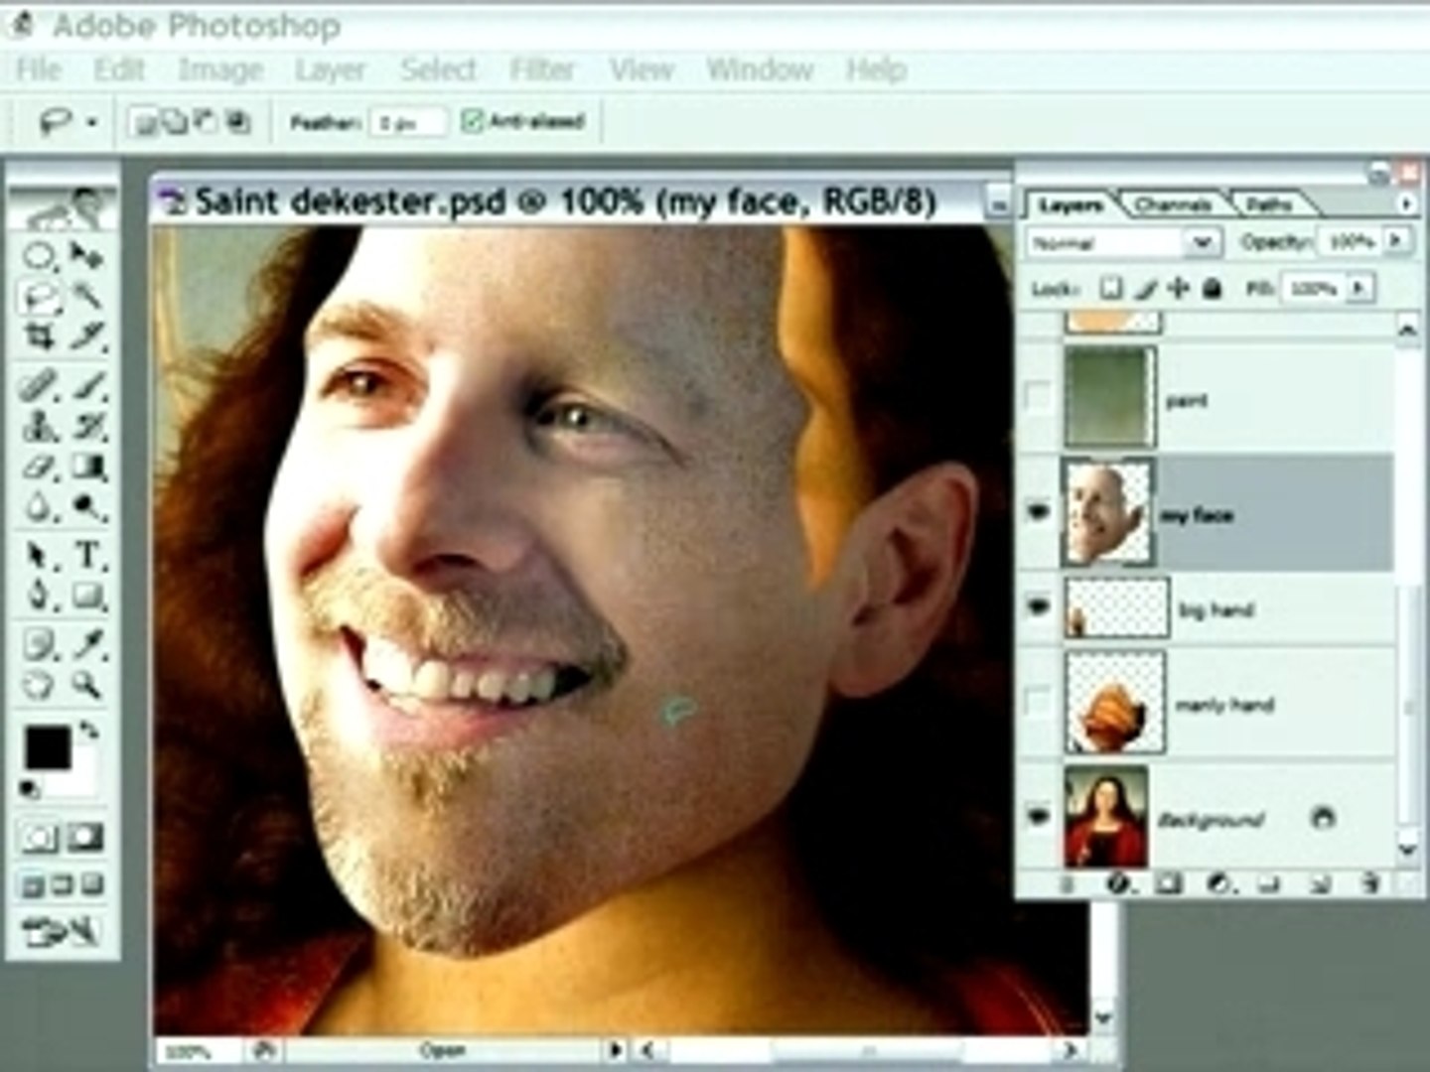
Task: Open the Filter menu
Action: [x=542, y=69]
